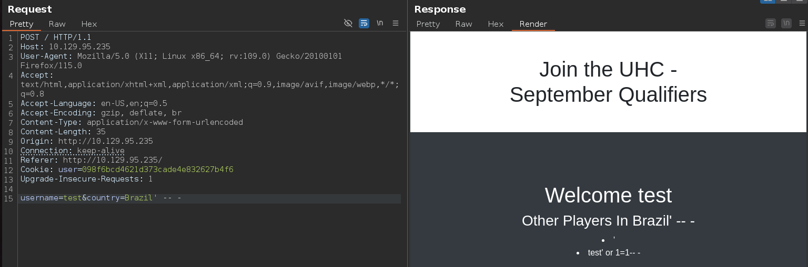Viewport: 808px width, 267px height.
Task: Select the side-by-side layout icon
Action: [767, 2]
